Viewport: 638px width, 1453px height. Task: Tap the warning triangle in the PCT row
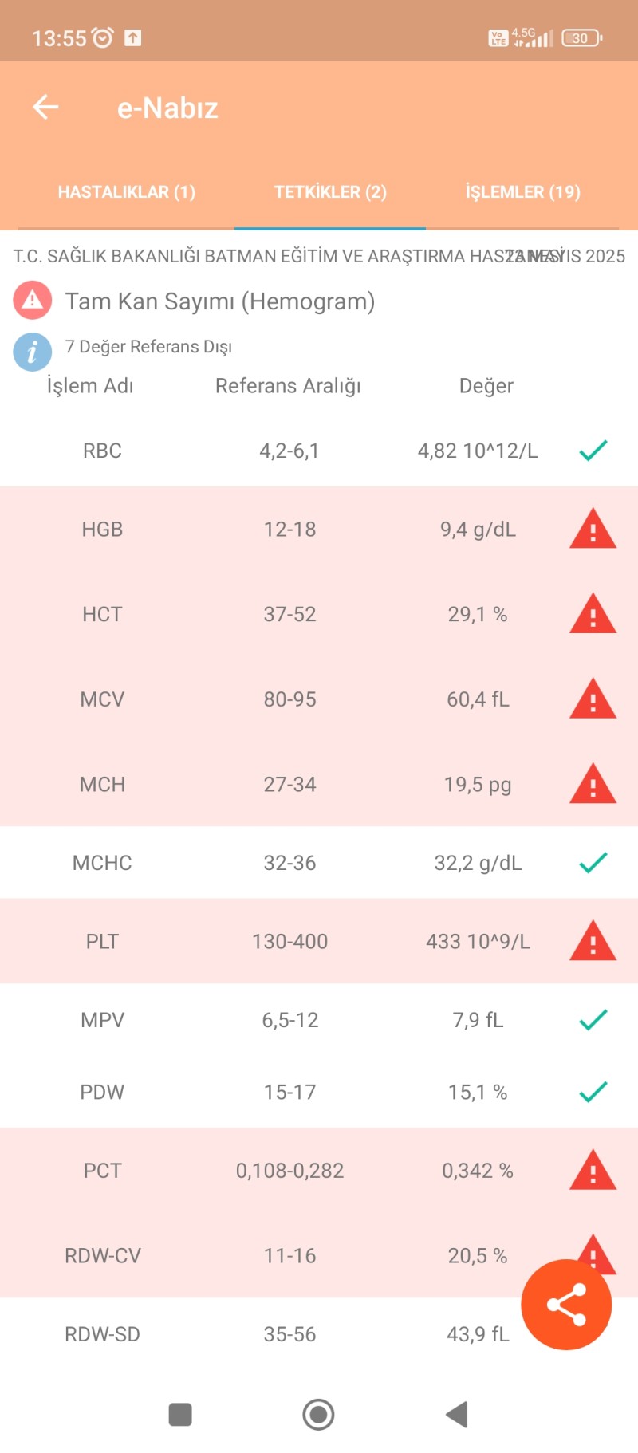point(593,1171)
